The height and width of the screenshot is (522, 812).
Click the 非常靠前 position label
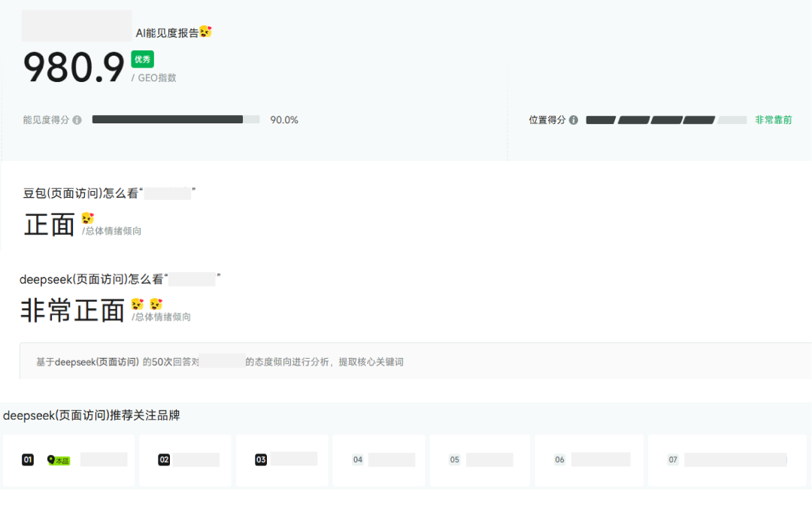point(774,120)
